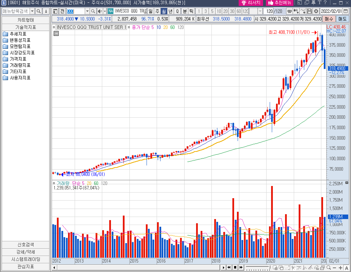Open the 신호검색 signal search tab

25,245
